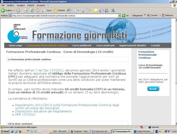Open the Strumenti menu
The width and height of the screenshot is (177, 134).
click(x=41, y=5)
